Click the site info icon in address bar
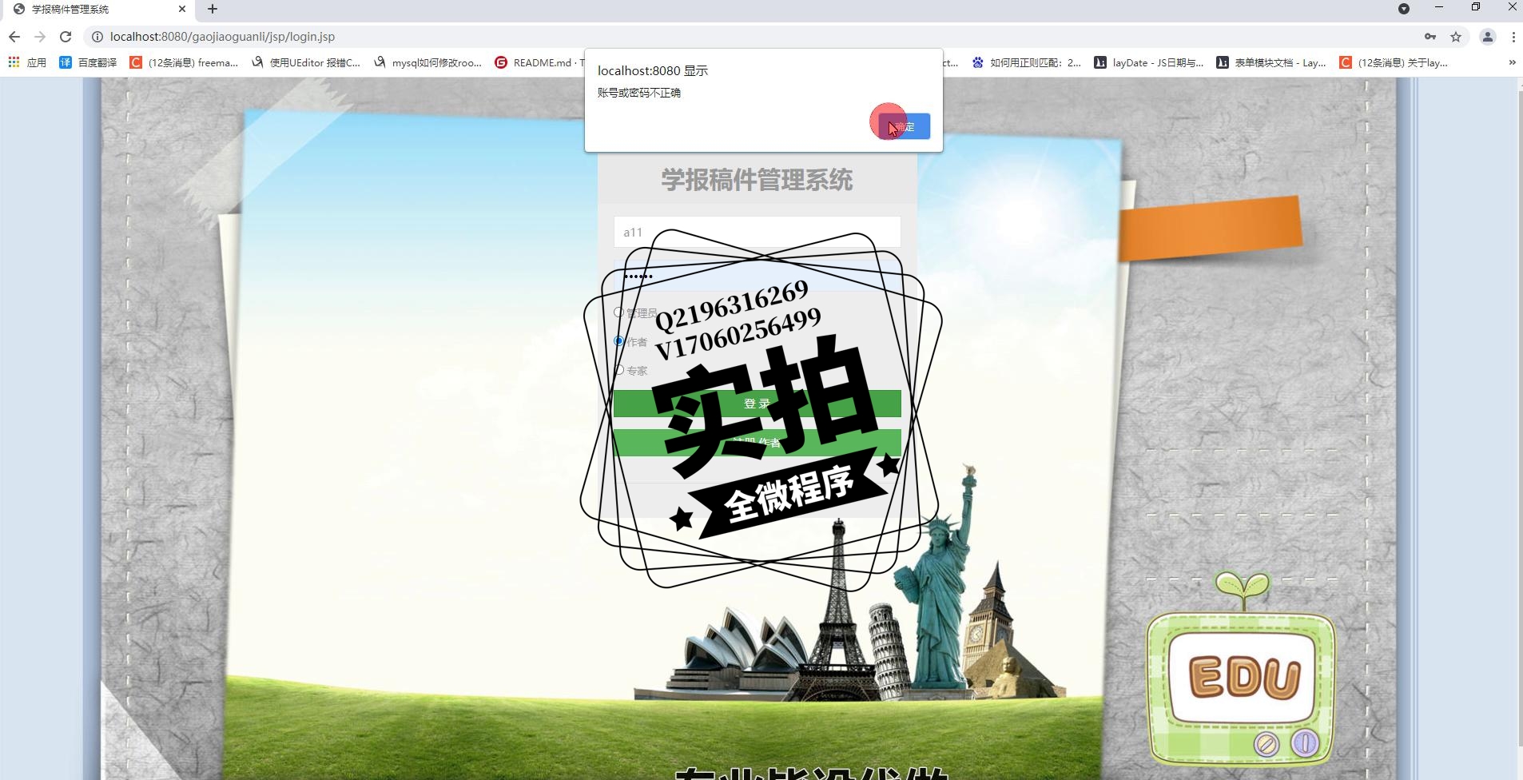Screen dimensions: 1523x780 pyautogui.click(x=97, y=37)
